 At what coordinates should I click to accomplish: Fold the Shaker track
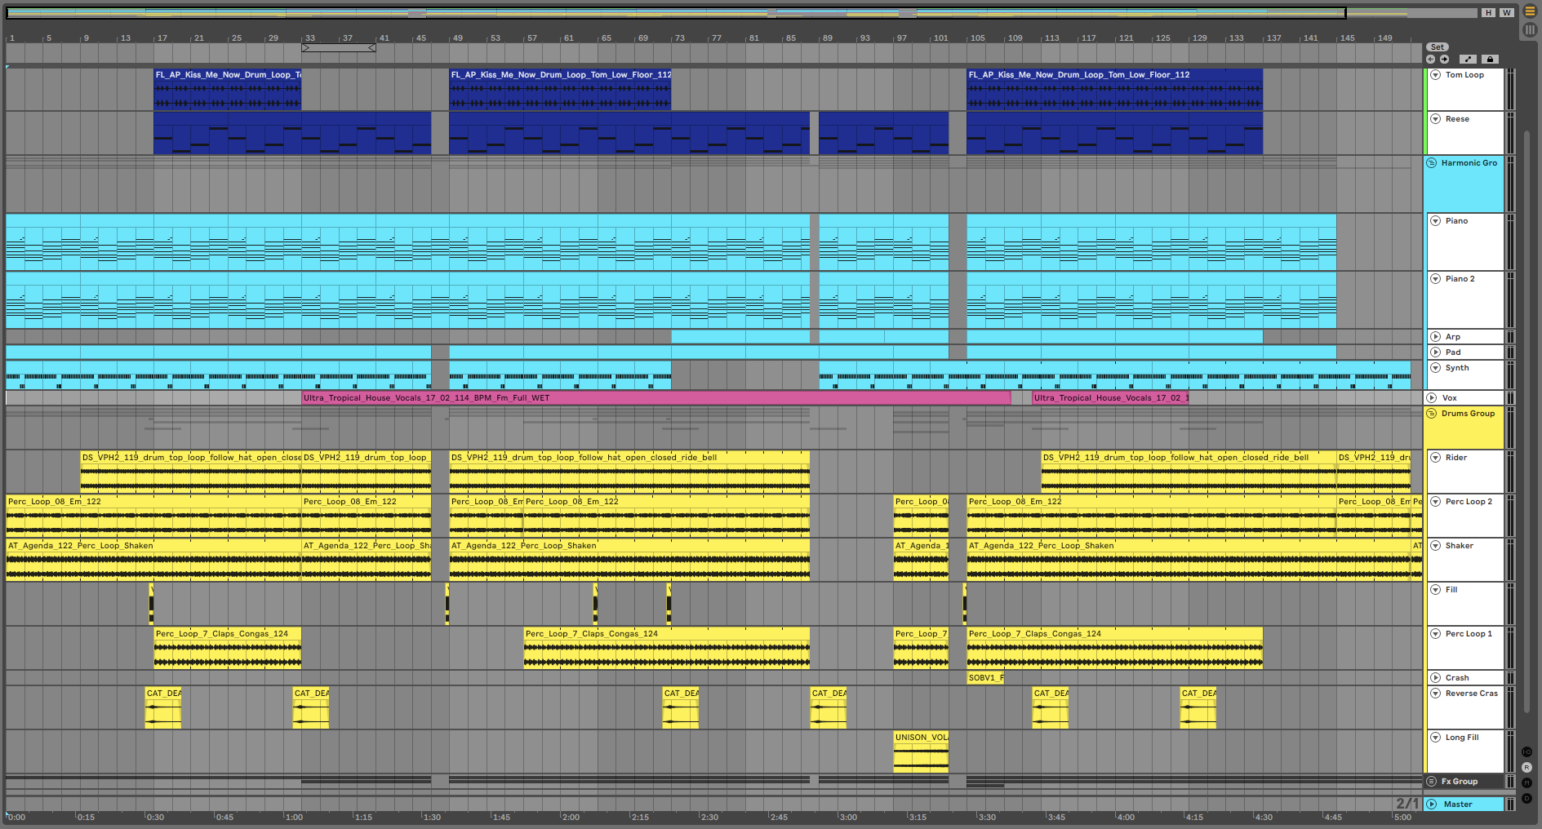(1436, 546)
